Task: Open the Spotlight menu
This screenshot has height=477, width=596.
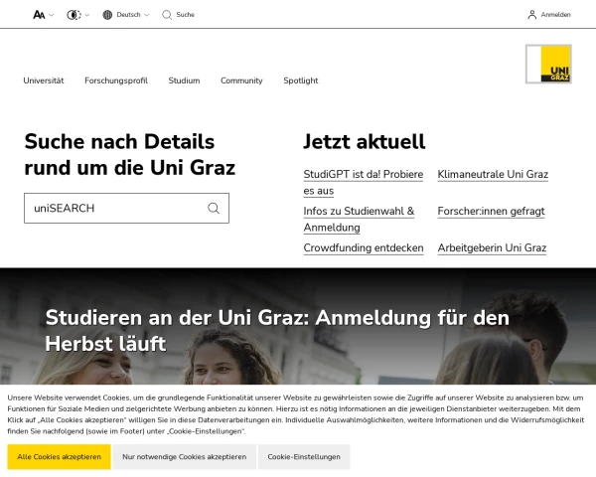Action: [x=301, y=80]
